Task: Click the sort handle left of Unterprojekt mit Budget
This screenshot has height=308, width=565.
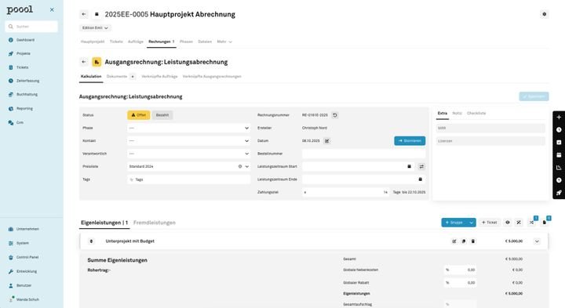Action: coord(91,241)
